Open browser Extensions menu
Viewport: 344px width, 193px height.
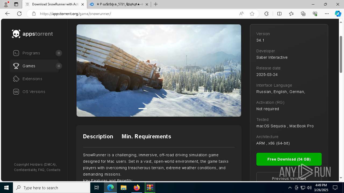tap(266, 14)
